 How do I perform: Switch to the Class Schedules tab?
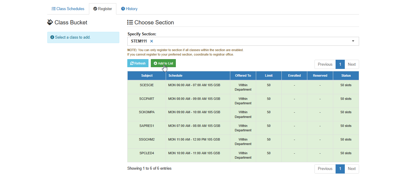(68, 9)
